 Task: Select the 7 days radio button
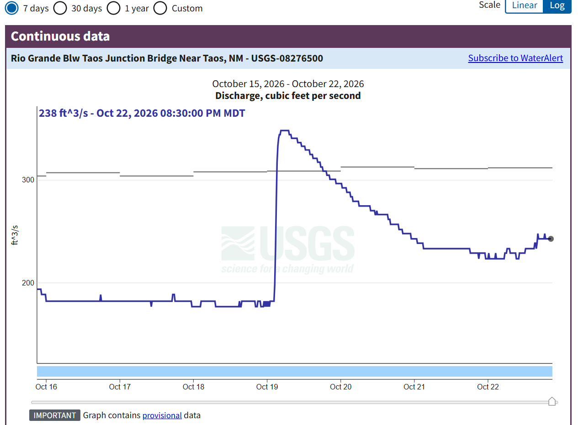pos(12,8)
